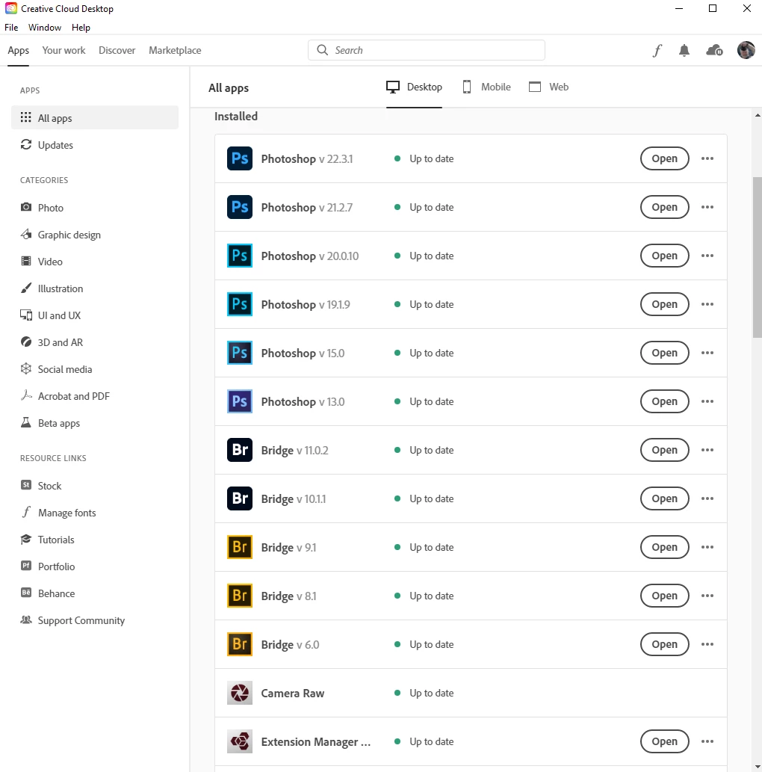
Task: Open more options for Bridge v 11.0.2
Action: [707, 450]
